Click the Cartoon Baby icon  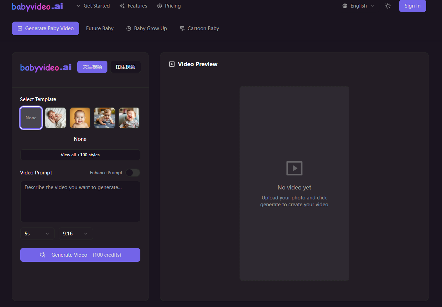(182, 28)
